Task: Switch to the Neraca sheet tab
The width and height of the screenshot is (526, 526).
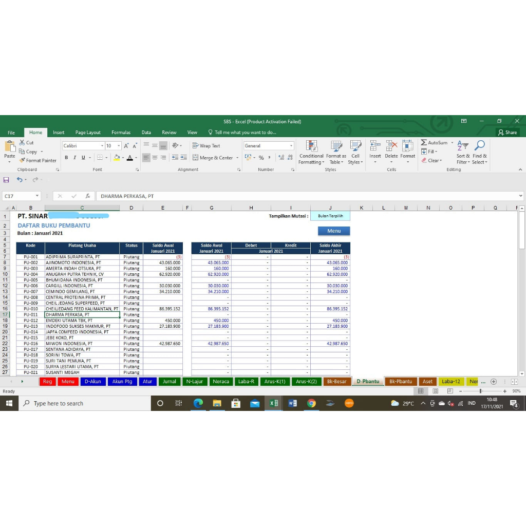Action: (x=221, y=382)
